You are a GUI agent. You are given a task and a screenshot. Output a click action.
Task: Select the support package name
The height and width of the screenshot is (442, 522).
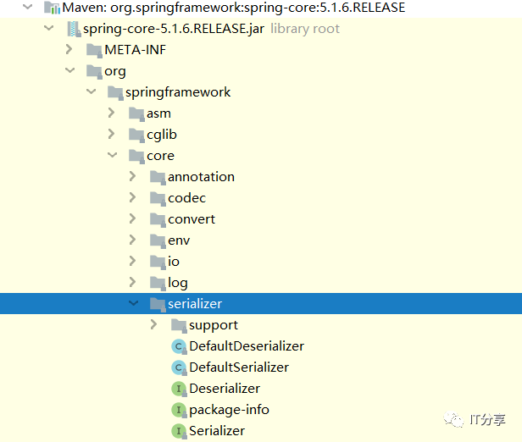coord(214,326)
